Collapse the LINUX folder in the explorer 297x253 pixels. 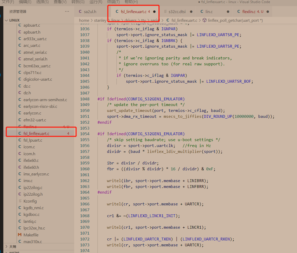coord(6,20)
